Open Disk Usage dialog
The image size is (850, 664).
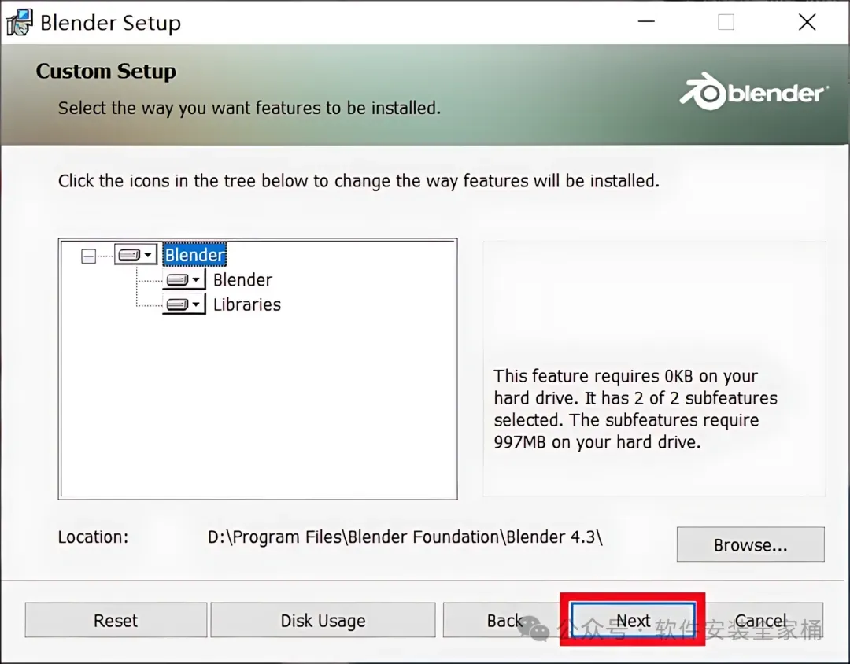click(x=323, y=620)
